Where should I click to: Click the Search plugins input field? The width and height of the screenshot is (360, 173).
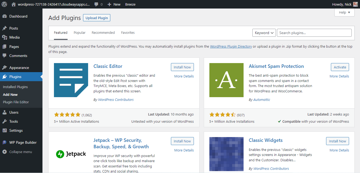tap(314, 32)
